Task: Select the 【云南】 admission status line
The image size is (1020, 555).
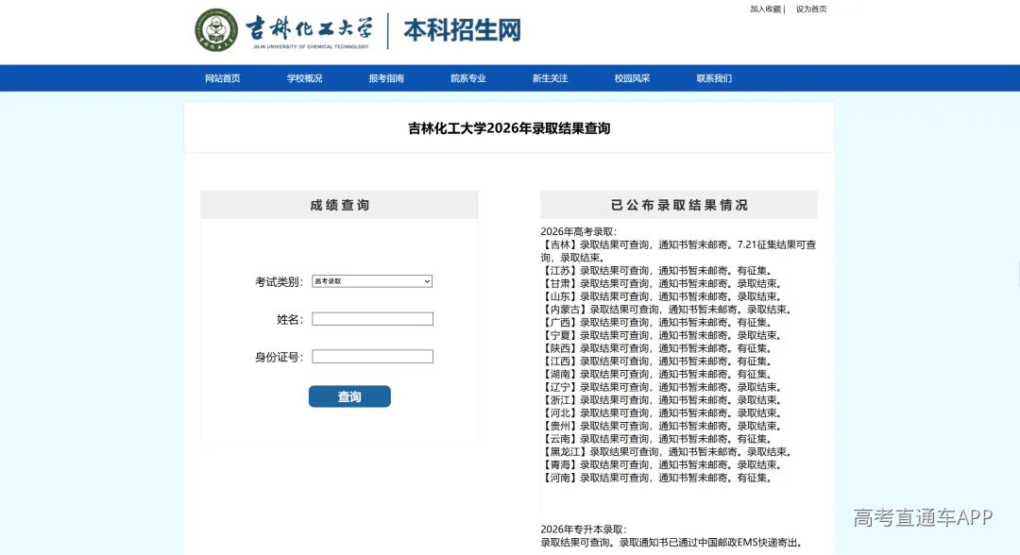Action: [657, 439]
